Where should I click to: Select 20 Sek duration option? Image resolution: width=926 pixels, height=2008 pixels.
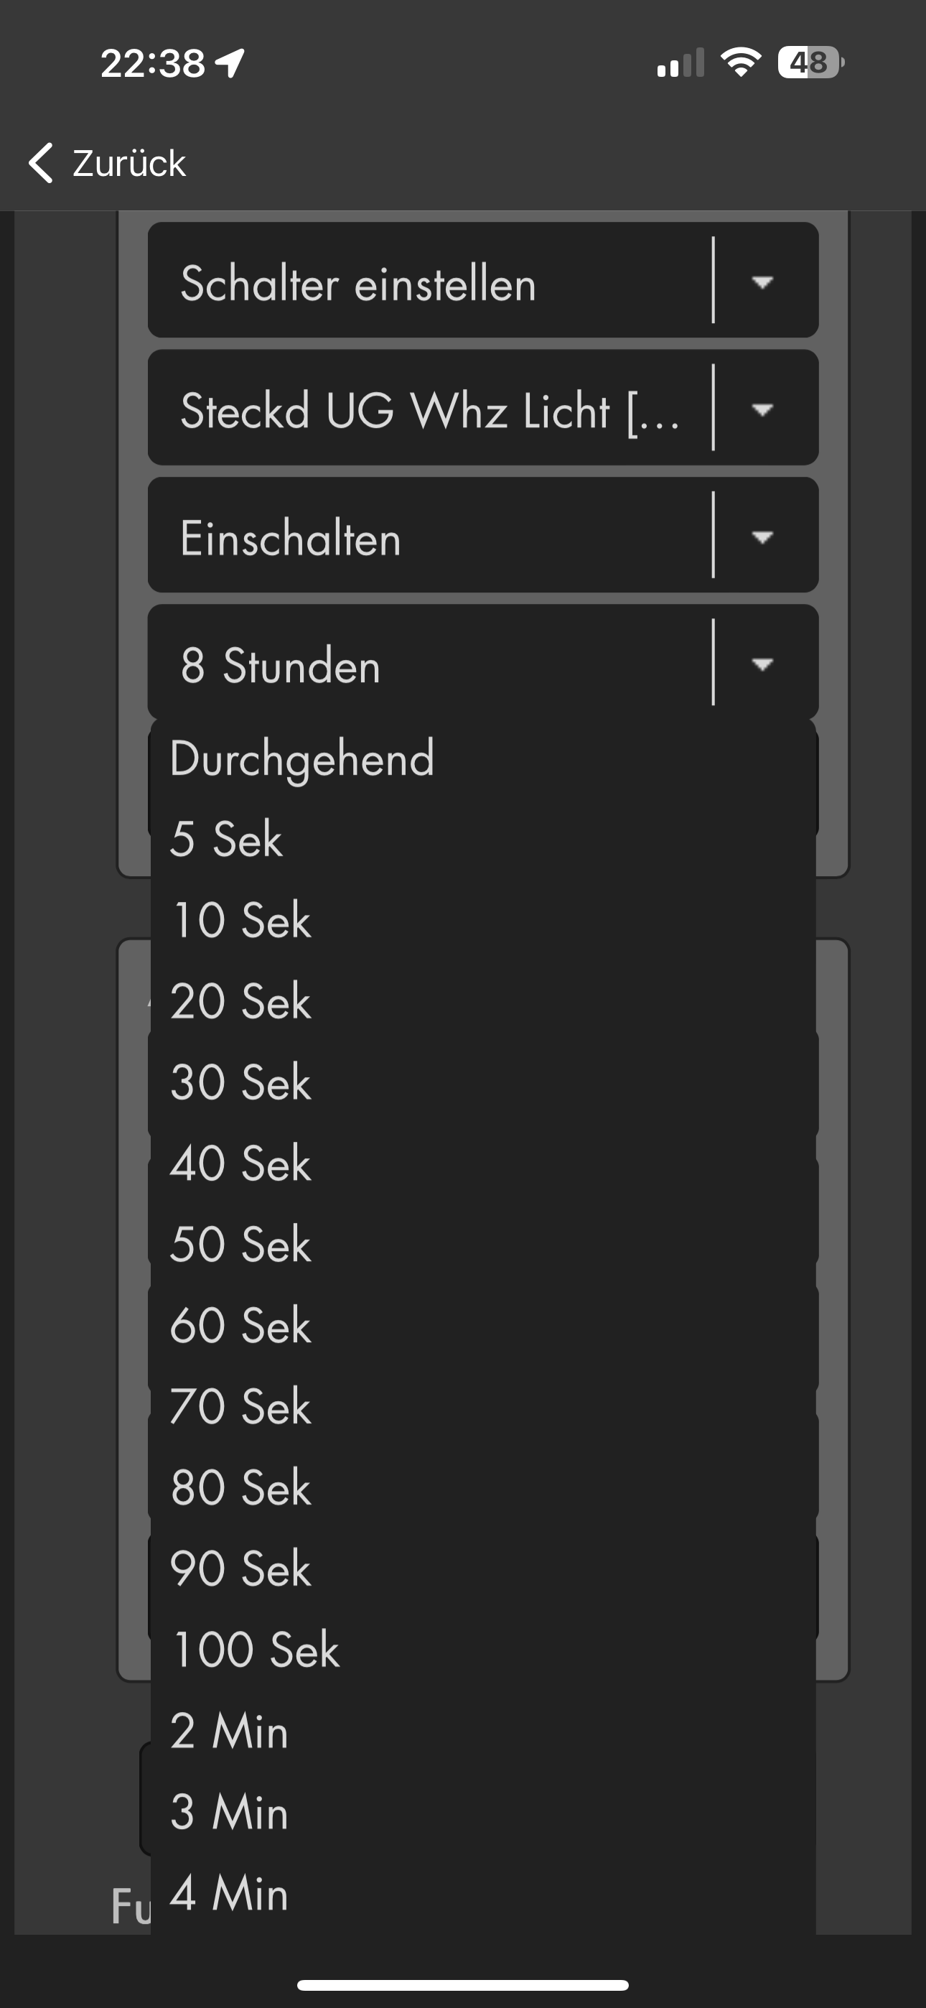[x=241, y=1002]
